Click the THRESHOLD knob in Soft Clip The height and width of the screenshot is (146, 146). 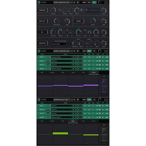tap(56, 21)
